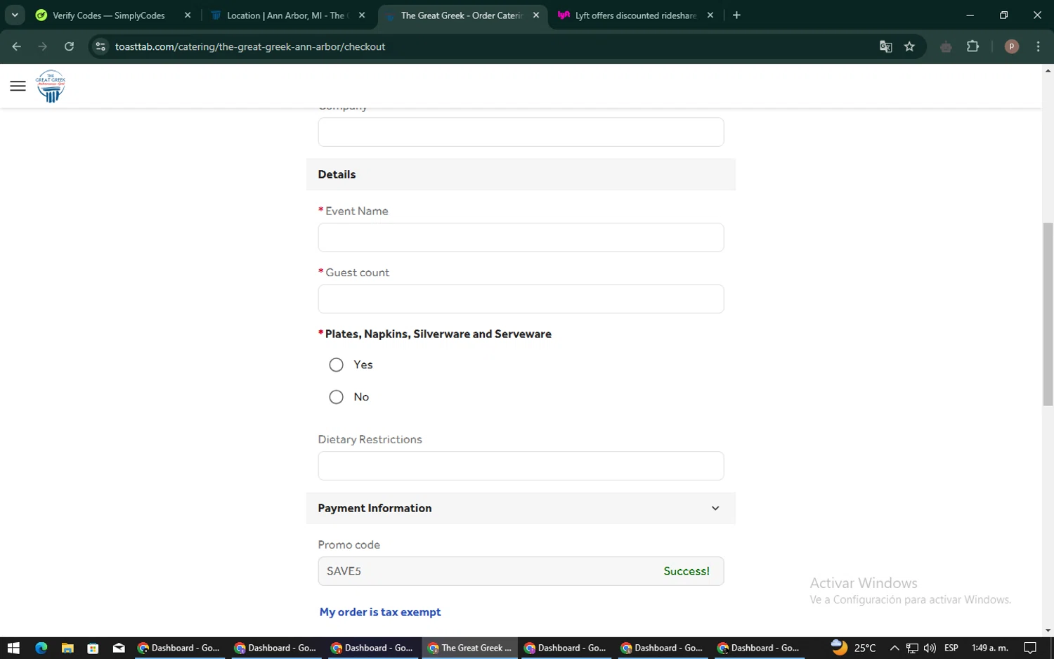Open Microsoft Store from the taskbar
The image size is (1054, 659).
93,648
